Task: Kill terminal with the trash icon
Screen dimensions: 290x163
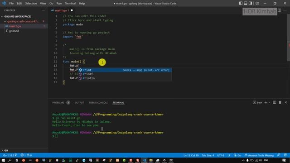Action: pyautogui.click(x=280, y=102)
